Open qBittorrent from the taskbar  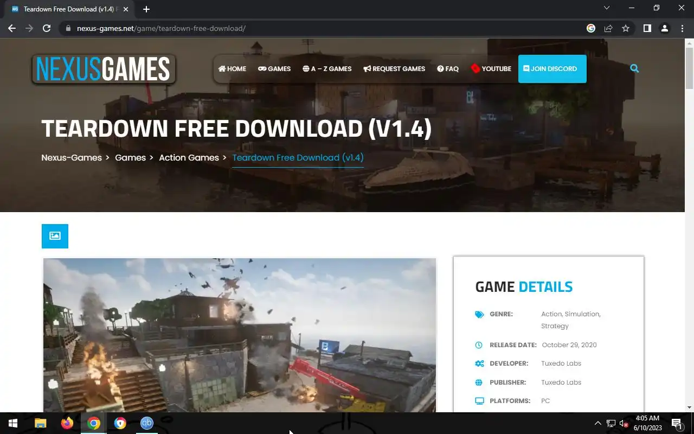coord(147,423)
